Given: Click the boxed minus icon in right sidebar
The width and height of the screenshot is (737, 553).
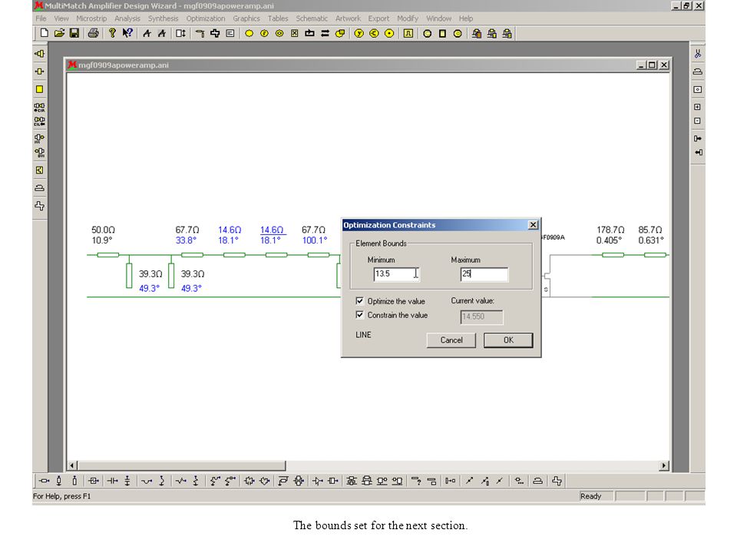Looking at the screenshot, I should coord(698,121).
